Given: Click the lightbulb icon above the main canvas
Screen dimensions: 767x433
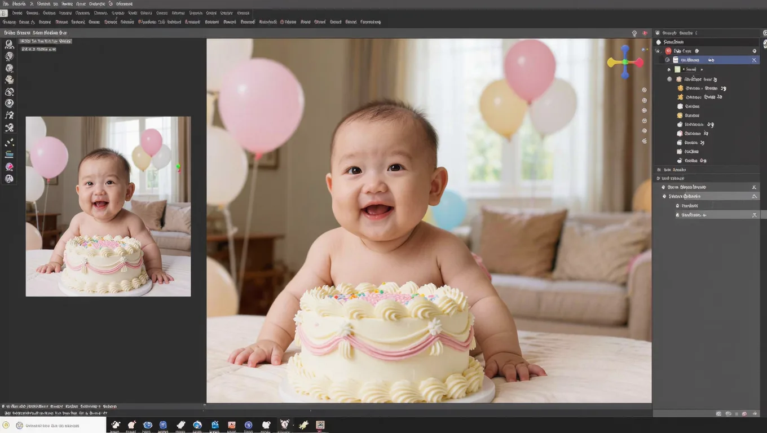Looking at the screenshot, I should [634, 34].
